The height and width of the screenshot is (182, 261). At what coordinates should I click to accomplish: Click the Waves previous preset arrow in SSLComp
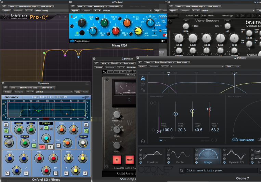pos(123,72)
